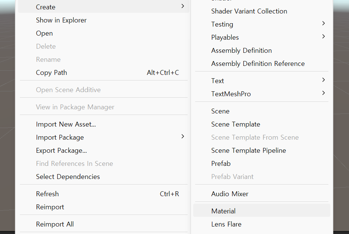Screen dimensions: 349x234
Task: Expand the Testing submenu
Action: [x=323, y=24]
